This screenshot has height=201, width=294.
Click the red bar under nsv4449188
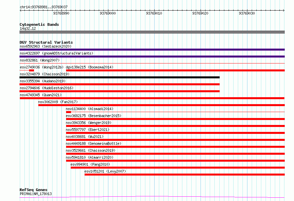175,147
